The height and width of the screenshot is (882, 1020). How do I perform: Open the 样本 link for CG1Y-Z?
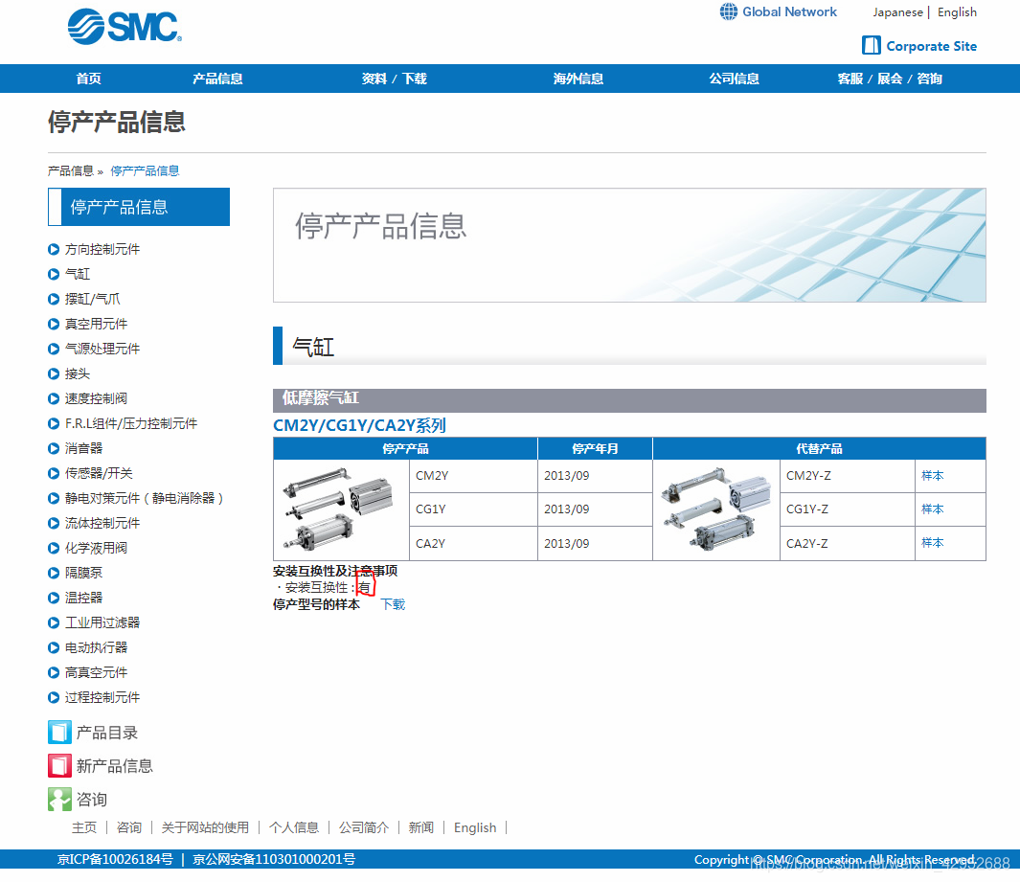tap(932, 509)
